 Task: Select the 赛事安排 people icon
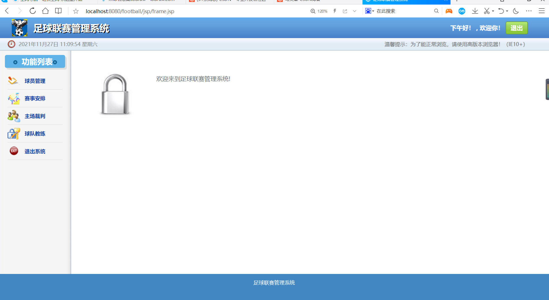point(13,98)
